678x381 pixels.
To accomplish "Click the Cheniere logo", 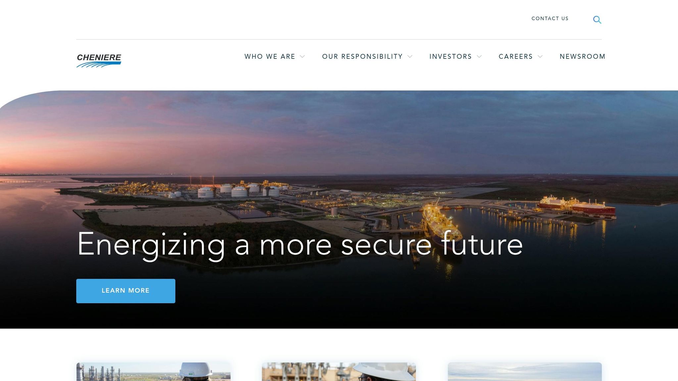I will coord(99,61).
